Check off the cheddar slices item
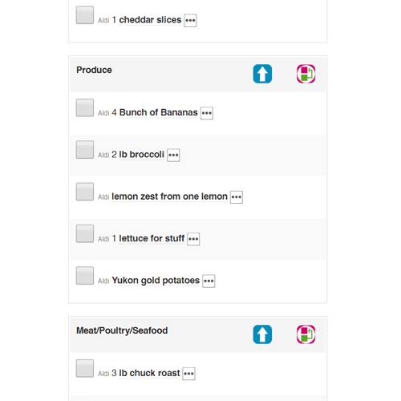The width and height of the screenshot is (401, 401). coord(85,15)
